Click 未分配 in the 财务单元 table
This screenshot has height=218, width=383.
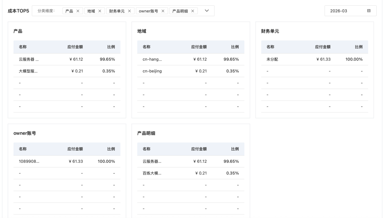(x=272, y=59)
